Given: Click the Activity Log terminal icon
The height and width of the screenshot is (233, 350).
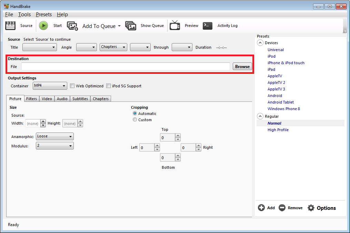Looking at the screenshot, I should pyautogui.click(x=208, y=26).
